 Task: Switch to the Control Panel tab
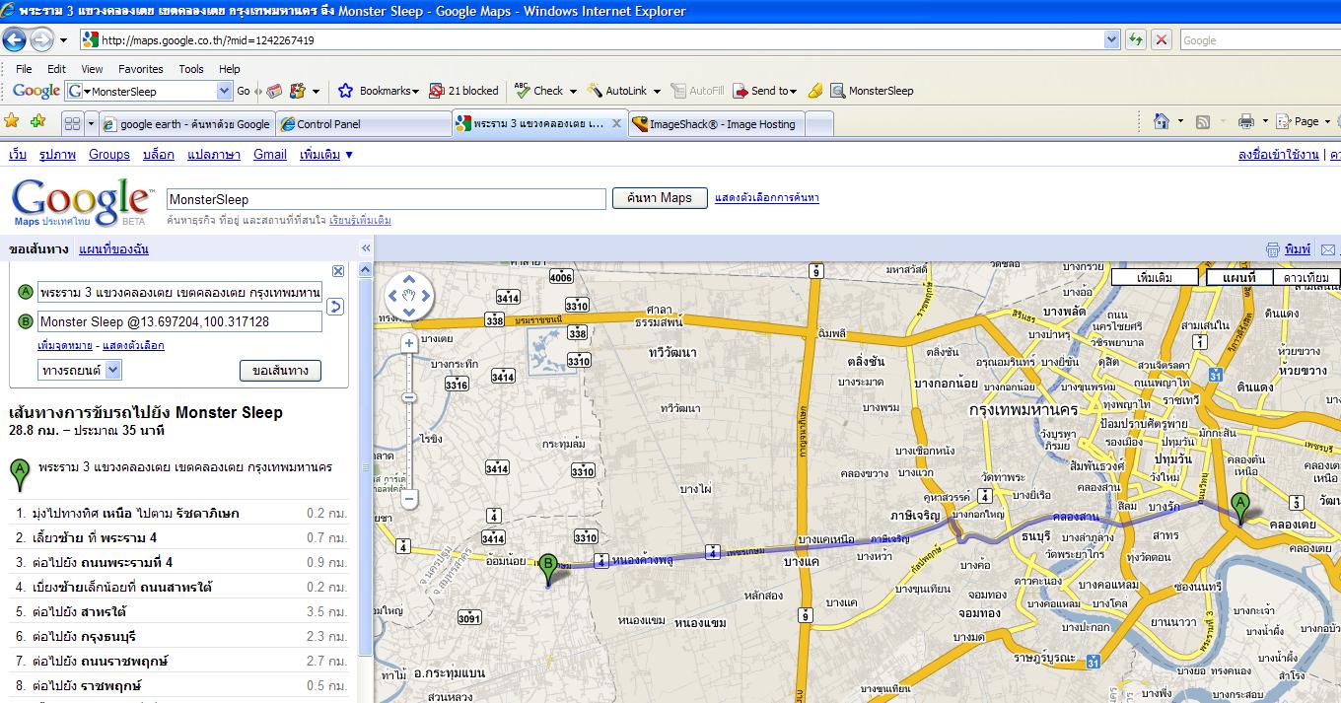364,124
